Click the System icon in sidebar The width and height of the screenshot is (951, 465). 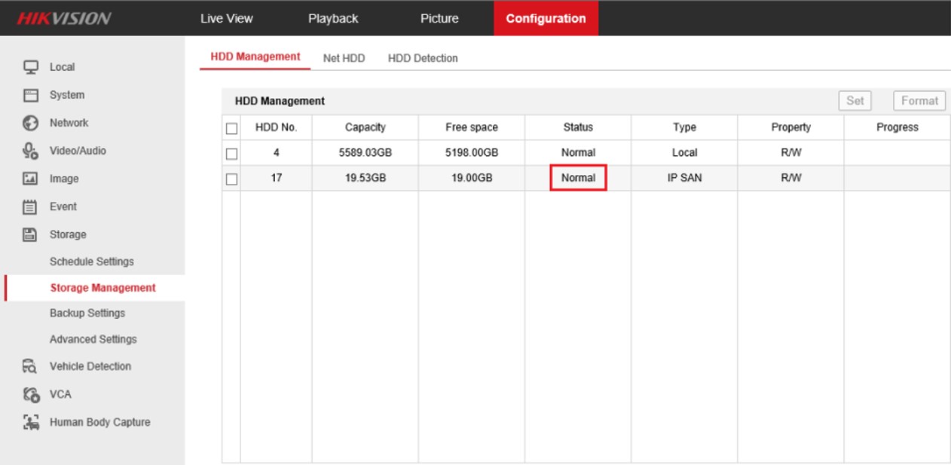(32, 95)
